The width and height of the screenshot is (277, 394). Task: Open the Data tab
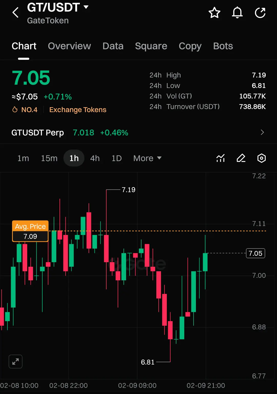pos(113,46)
